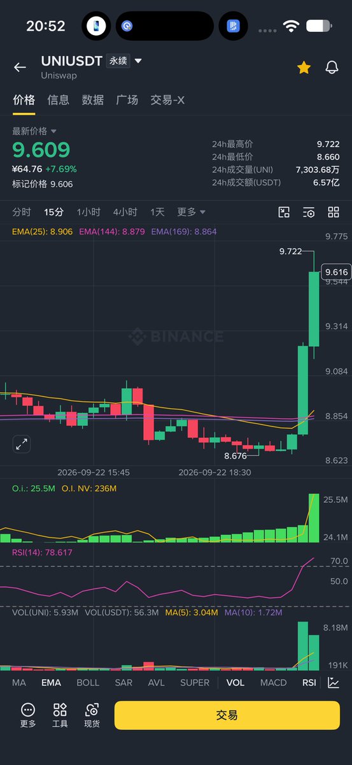This screenshot has width=352, height=765.
Task: Enable the SAR indicator
Action: pyautogui.click(x=123, y=682)
